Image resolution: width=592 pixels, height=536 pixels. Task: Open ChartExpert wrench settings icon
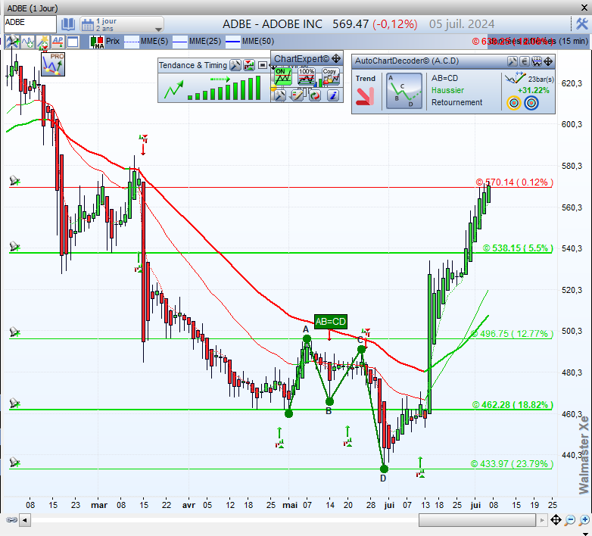coord(279,95)
